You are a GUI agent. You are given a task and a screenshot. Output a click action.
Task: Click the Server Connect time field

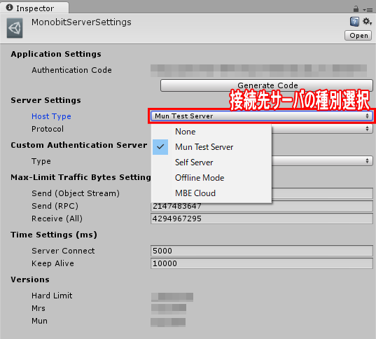262,251
